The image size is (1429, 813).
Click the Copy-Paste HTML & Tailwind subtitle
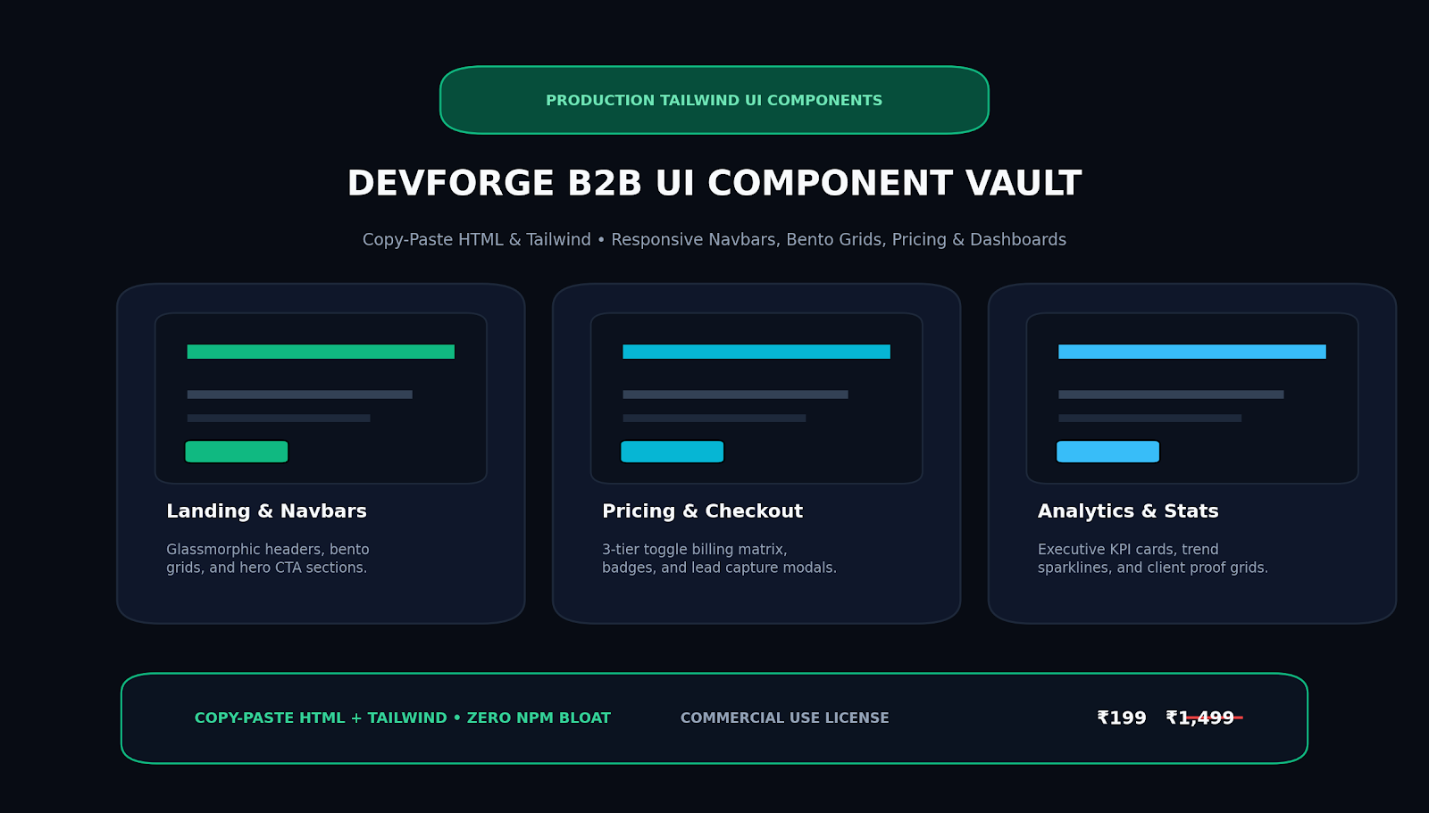click(714, 240)
